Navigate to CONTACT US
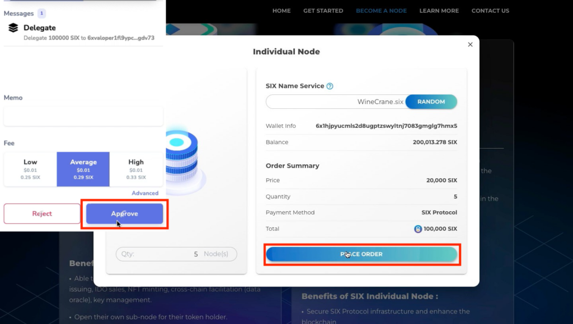 (490, 10)
